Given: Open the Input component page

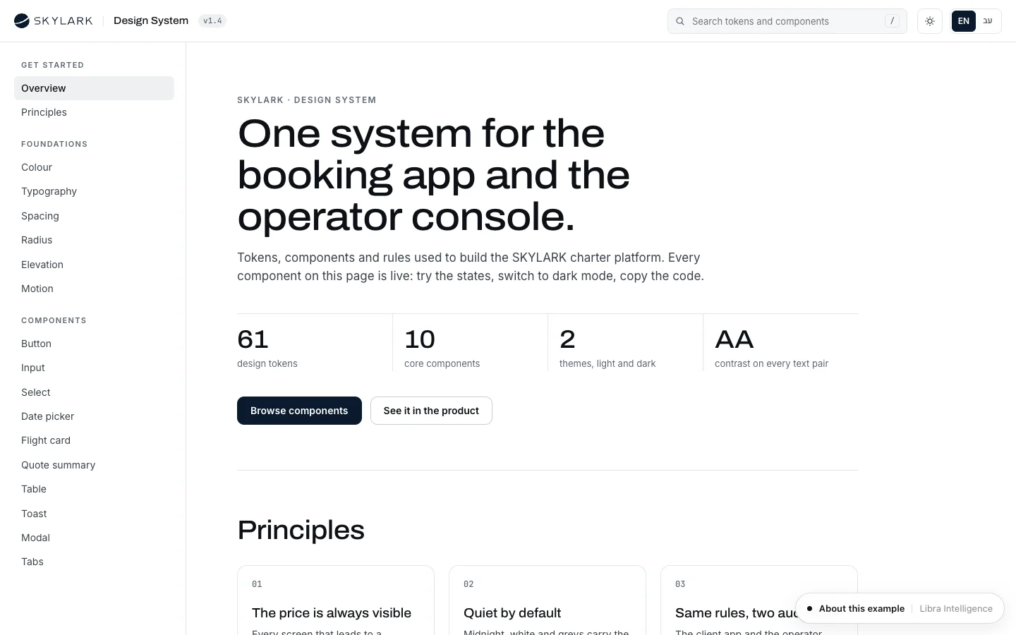Looking at the screenshot, I should 94,368.
